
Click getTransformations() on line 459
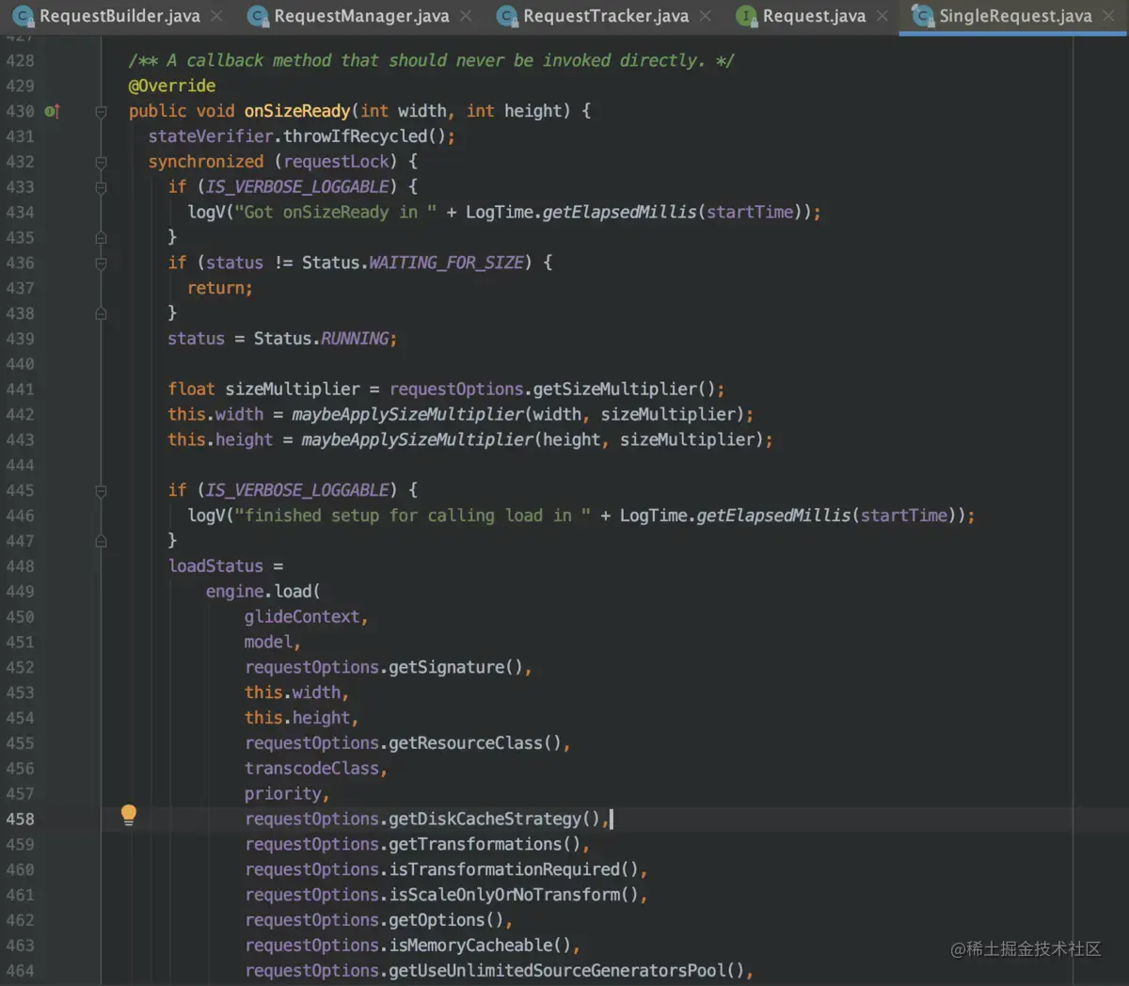click(485, 845)
